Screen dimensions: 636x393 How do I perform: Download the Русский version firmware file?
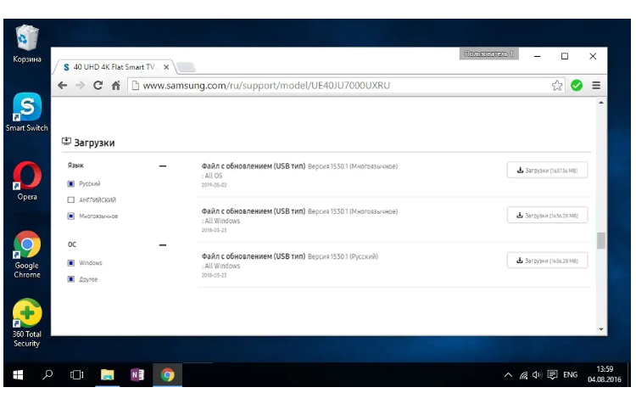pos(547,261)
